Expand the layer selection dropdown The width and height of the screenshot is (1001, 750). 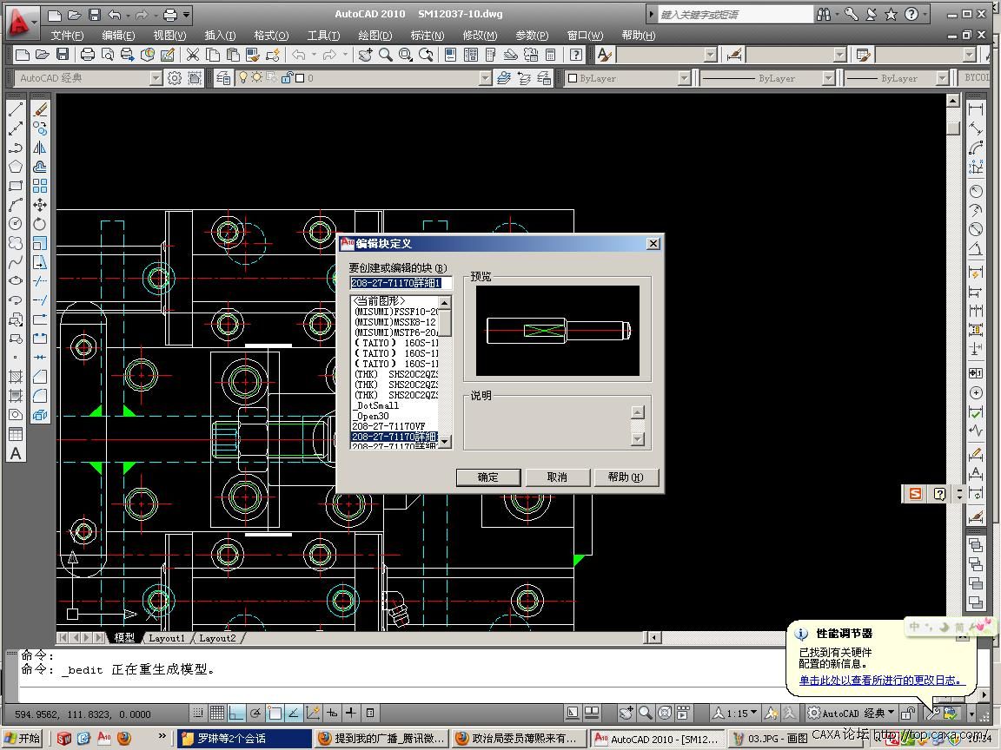point(485,78)
